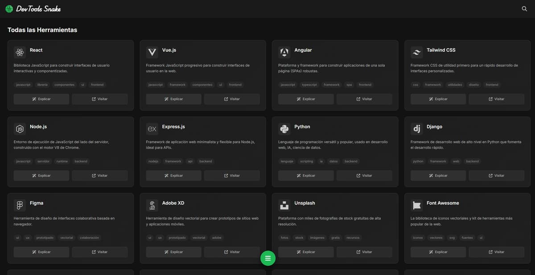Screen dimensions: 535x275
Task: Select the 'typescript' tag on Angular card
Action: point(309,85)
